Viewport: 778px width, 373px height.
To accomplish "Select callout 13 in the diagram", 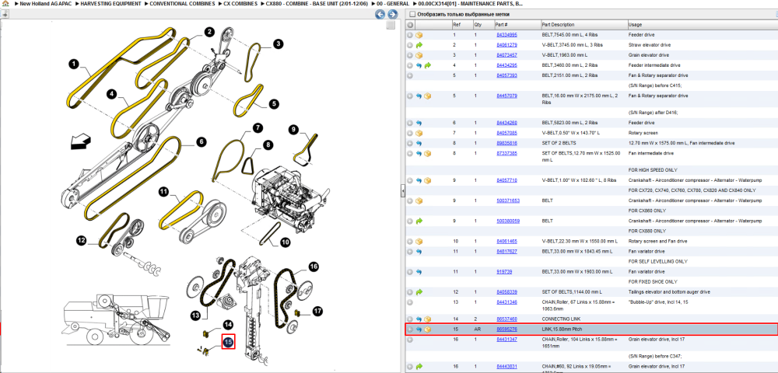I will click(x=195, y=315).
